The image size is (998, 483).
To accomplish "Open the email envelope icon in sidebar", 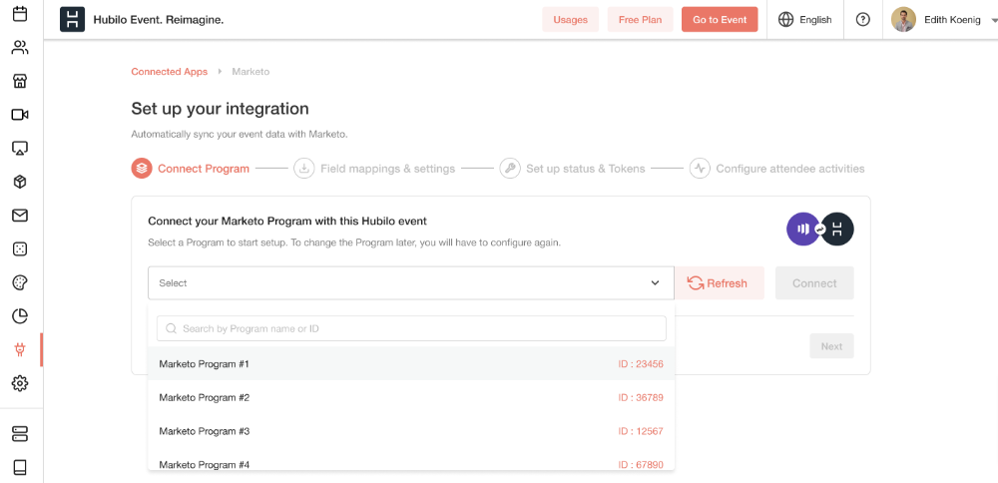I will (x=20, y=216).
